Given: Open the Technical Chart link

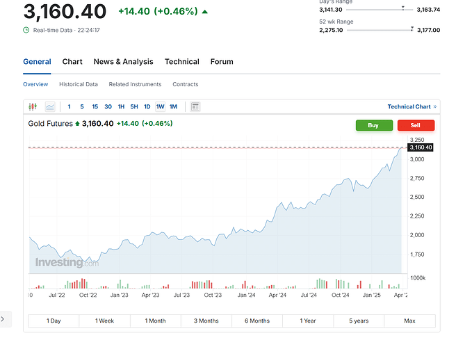Looking at the screenshot, I should click(x=409, y=106).
